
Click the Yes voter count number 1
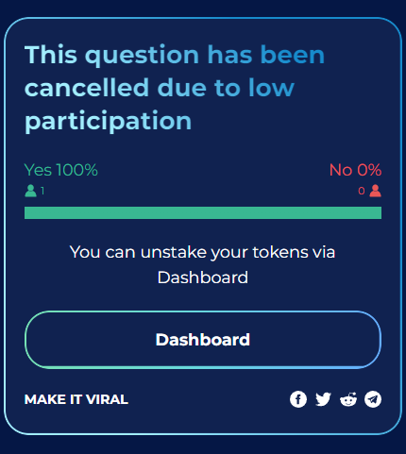(42, 191)
